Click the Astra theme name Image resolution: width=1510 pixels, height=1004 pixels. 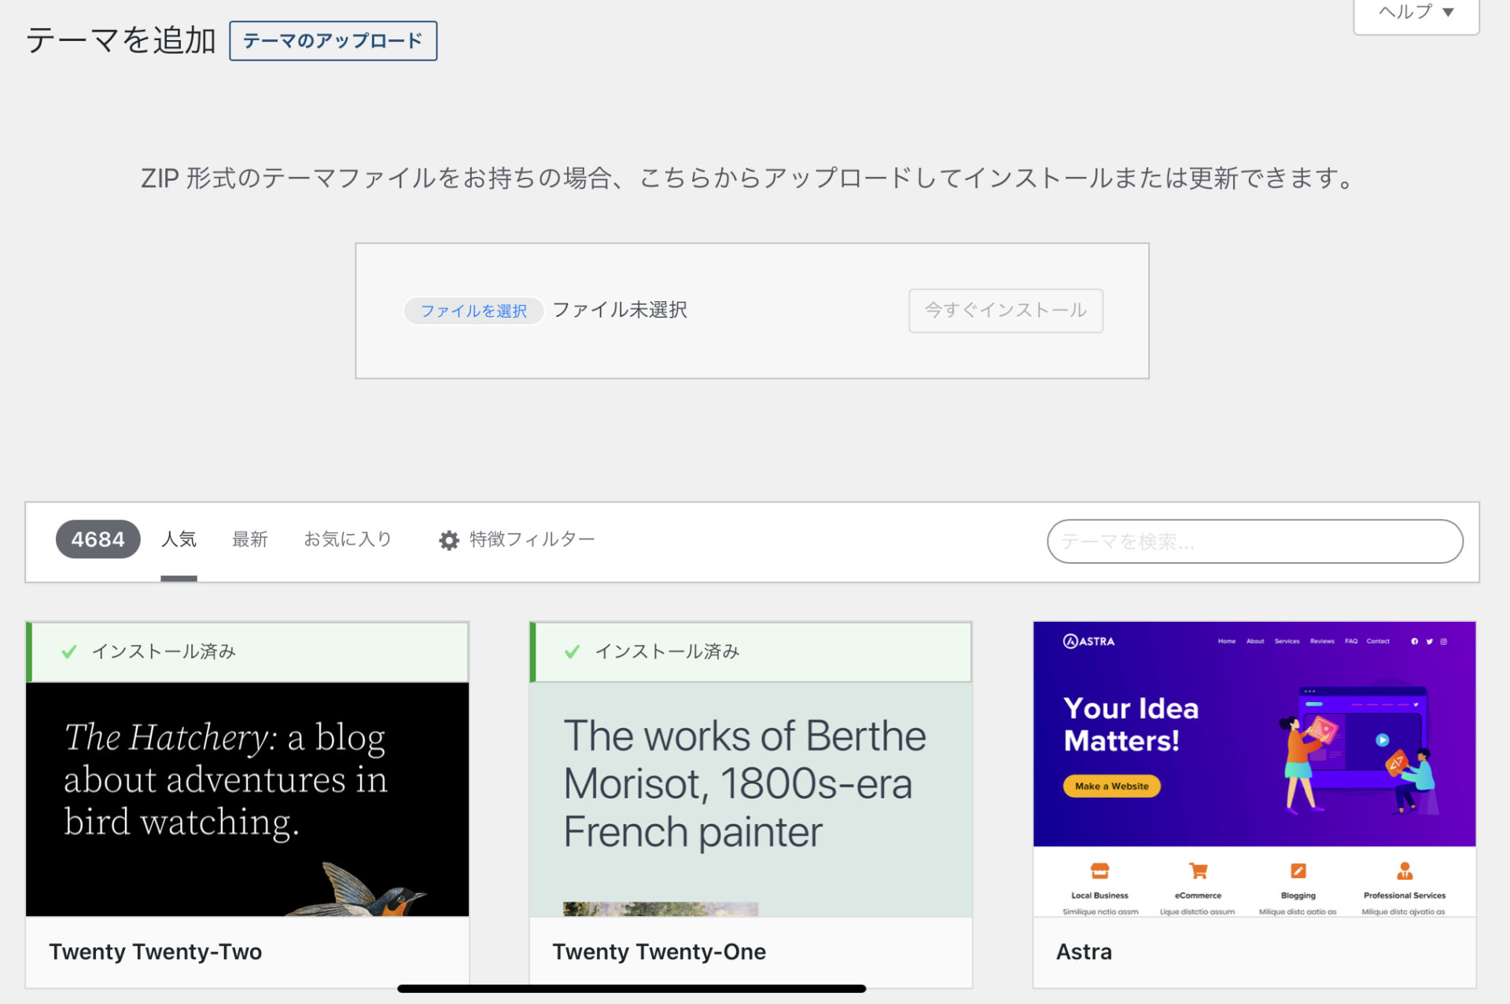coord(1084,952)
